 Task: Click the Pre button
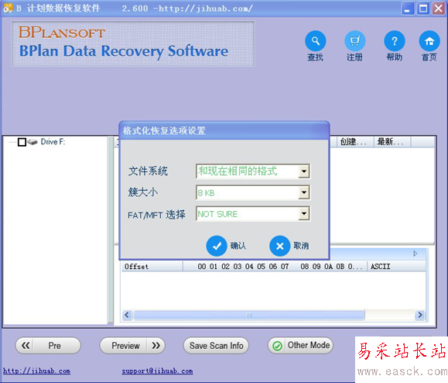pyautogui.click(x=48, y=346)
